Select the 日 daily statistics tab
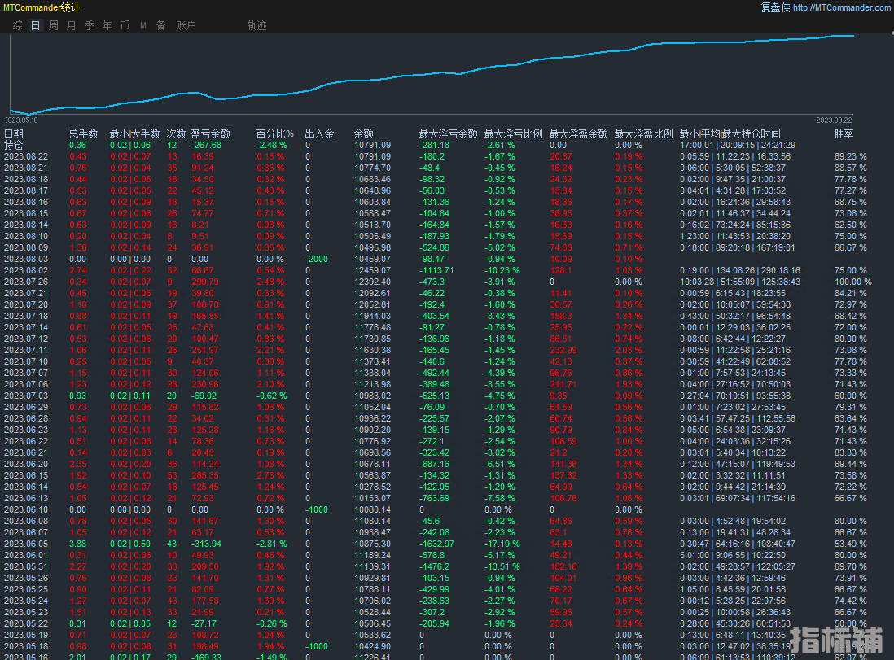Viewport: 894px width, 660px height. click(35, 25)
